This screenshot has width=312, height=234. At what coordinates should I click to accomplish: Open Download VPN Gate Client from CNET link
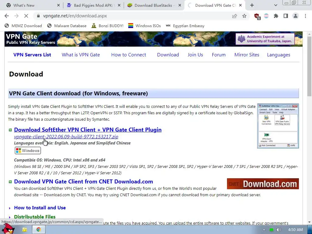[x=83, y=182]
